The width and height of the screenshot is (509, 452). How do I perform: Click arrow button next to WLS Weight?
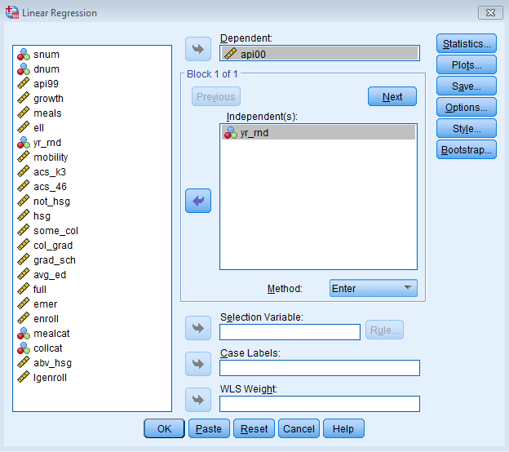[198, 401]
